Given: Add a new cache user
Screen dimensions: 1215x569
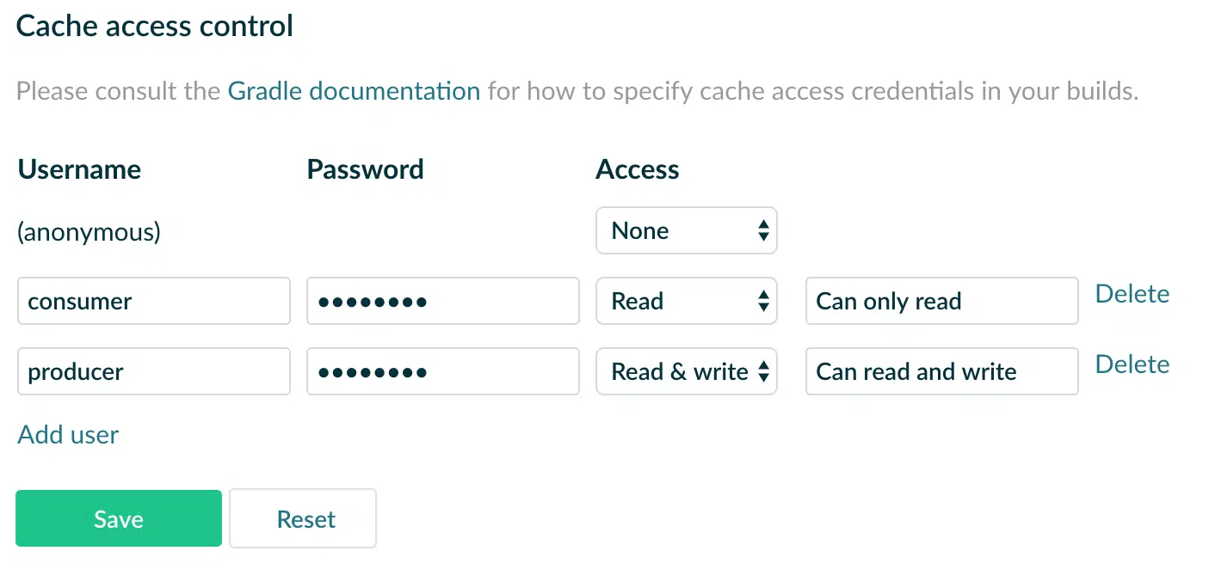Looking at the screenshot, I should pos(68,435).
